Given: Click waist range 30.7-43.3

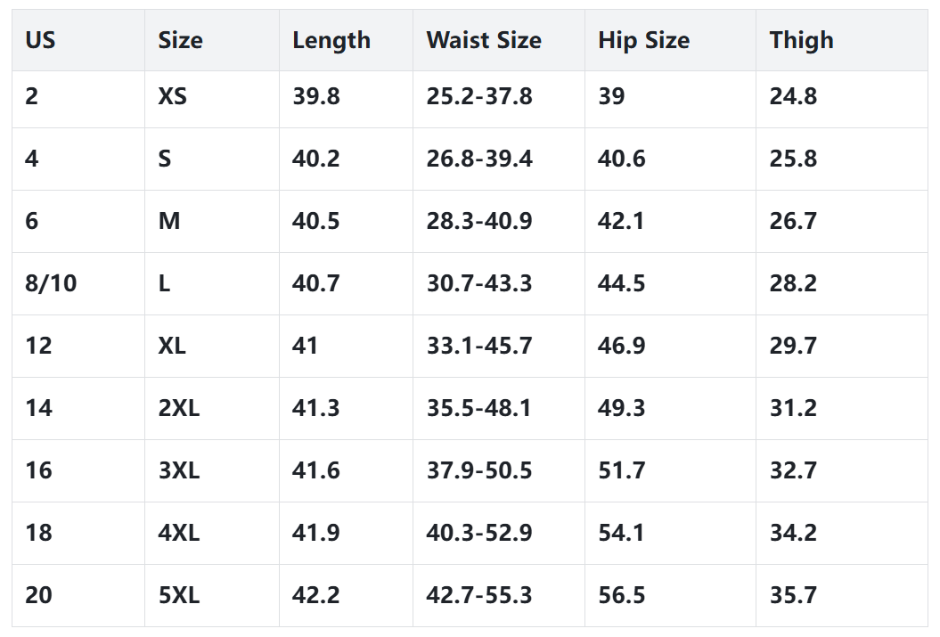Looking at the screenshot, I should click(479, 283).
